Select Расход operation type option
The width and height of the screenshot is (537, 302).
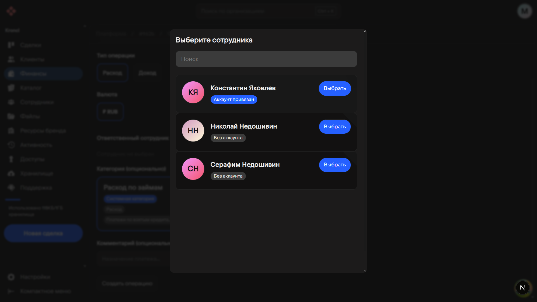[x=112, y=73]
